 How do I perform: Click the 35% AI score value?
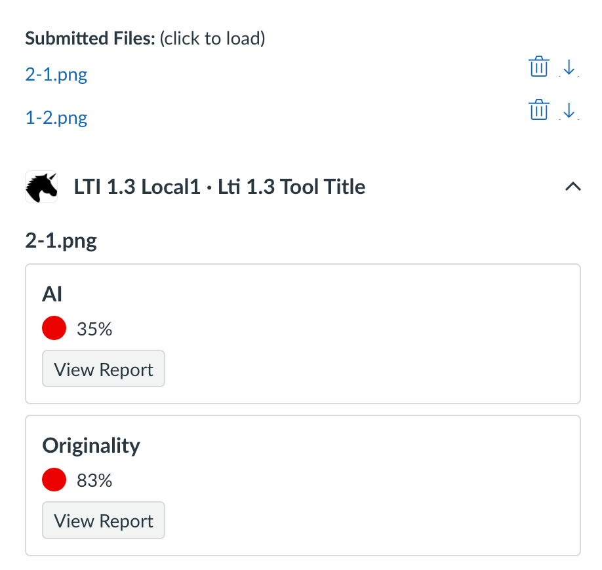point(92,328)
